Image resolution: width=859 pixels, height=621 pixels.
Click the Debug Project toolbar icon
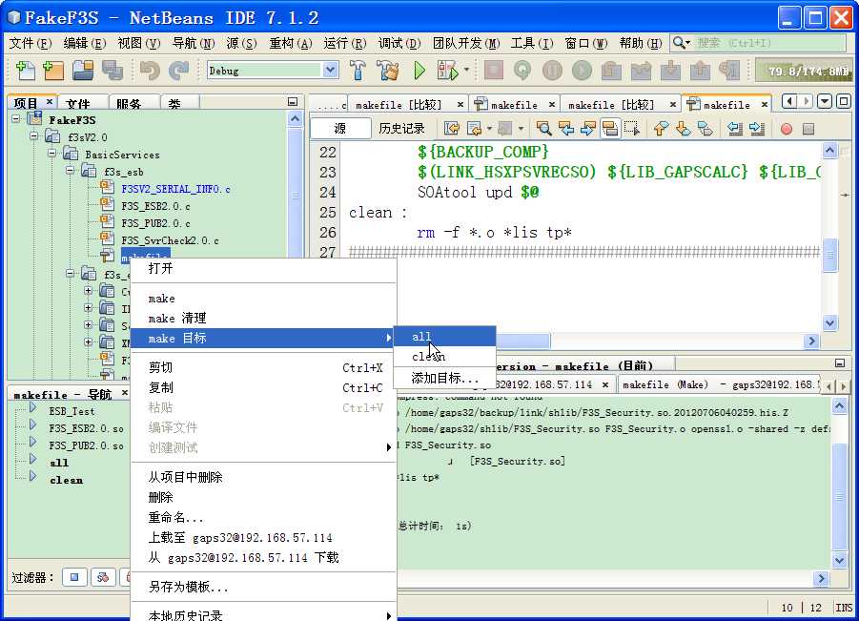pos(447,71)
